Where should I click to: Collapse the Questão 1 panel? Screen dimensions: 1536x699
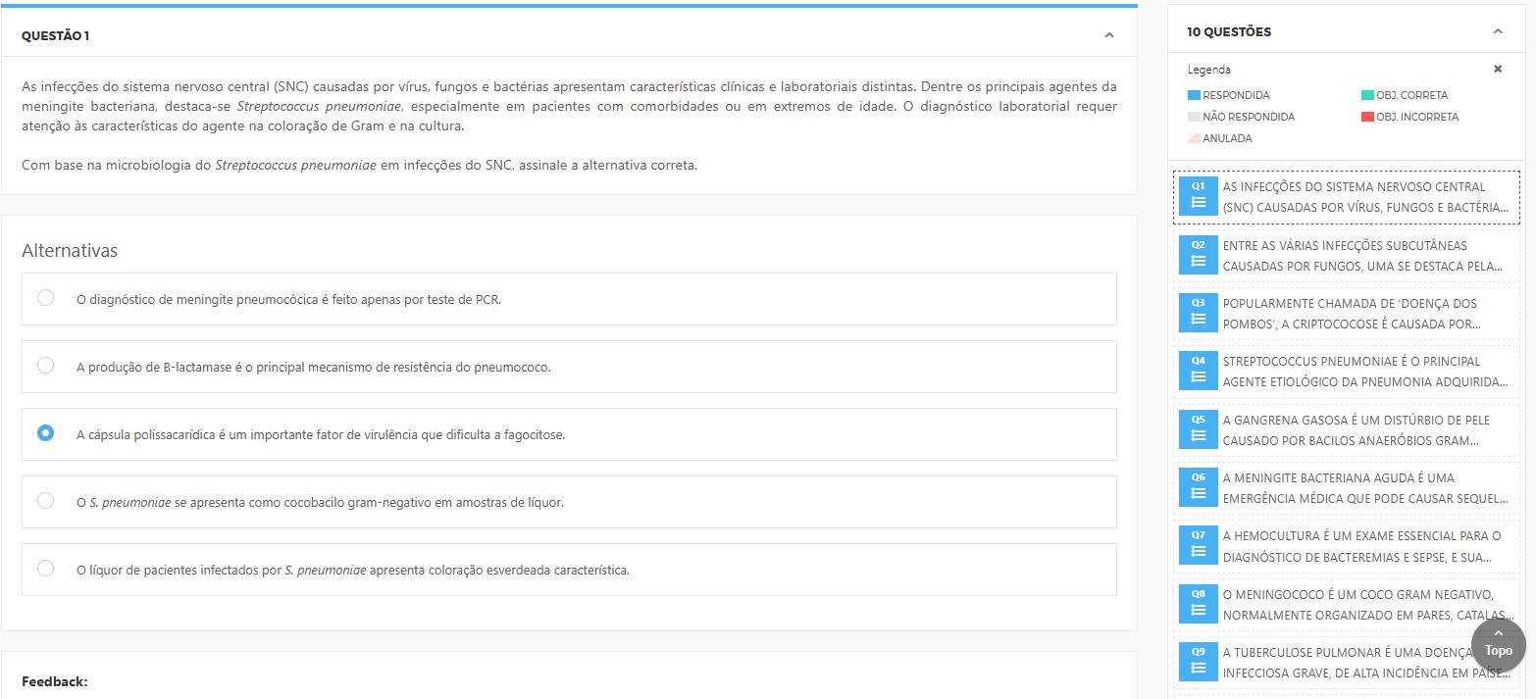click(1108, 35)
